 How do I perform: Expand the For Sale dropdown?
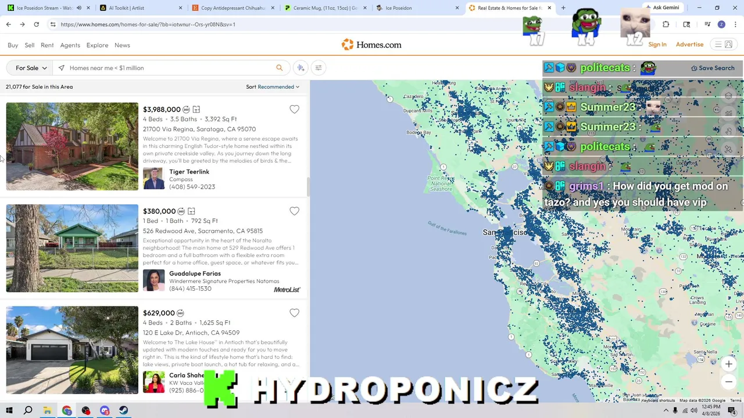[x=31, y=68]
